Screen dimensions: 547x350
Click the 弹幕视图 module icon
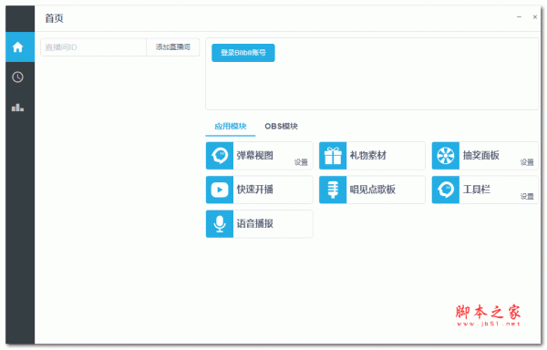click(220, 156)
